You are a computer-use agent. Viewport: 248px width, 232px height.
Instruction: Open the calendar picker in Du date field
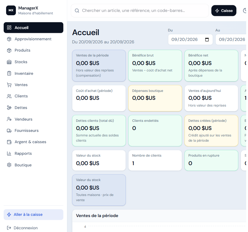pyautogui.click(x=207, y=39)
